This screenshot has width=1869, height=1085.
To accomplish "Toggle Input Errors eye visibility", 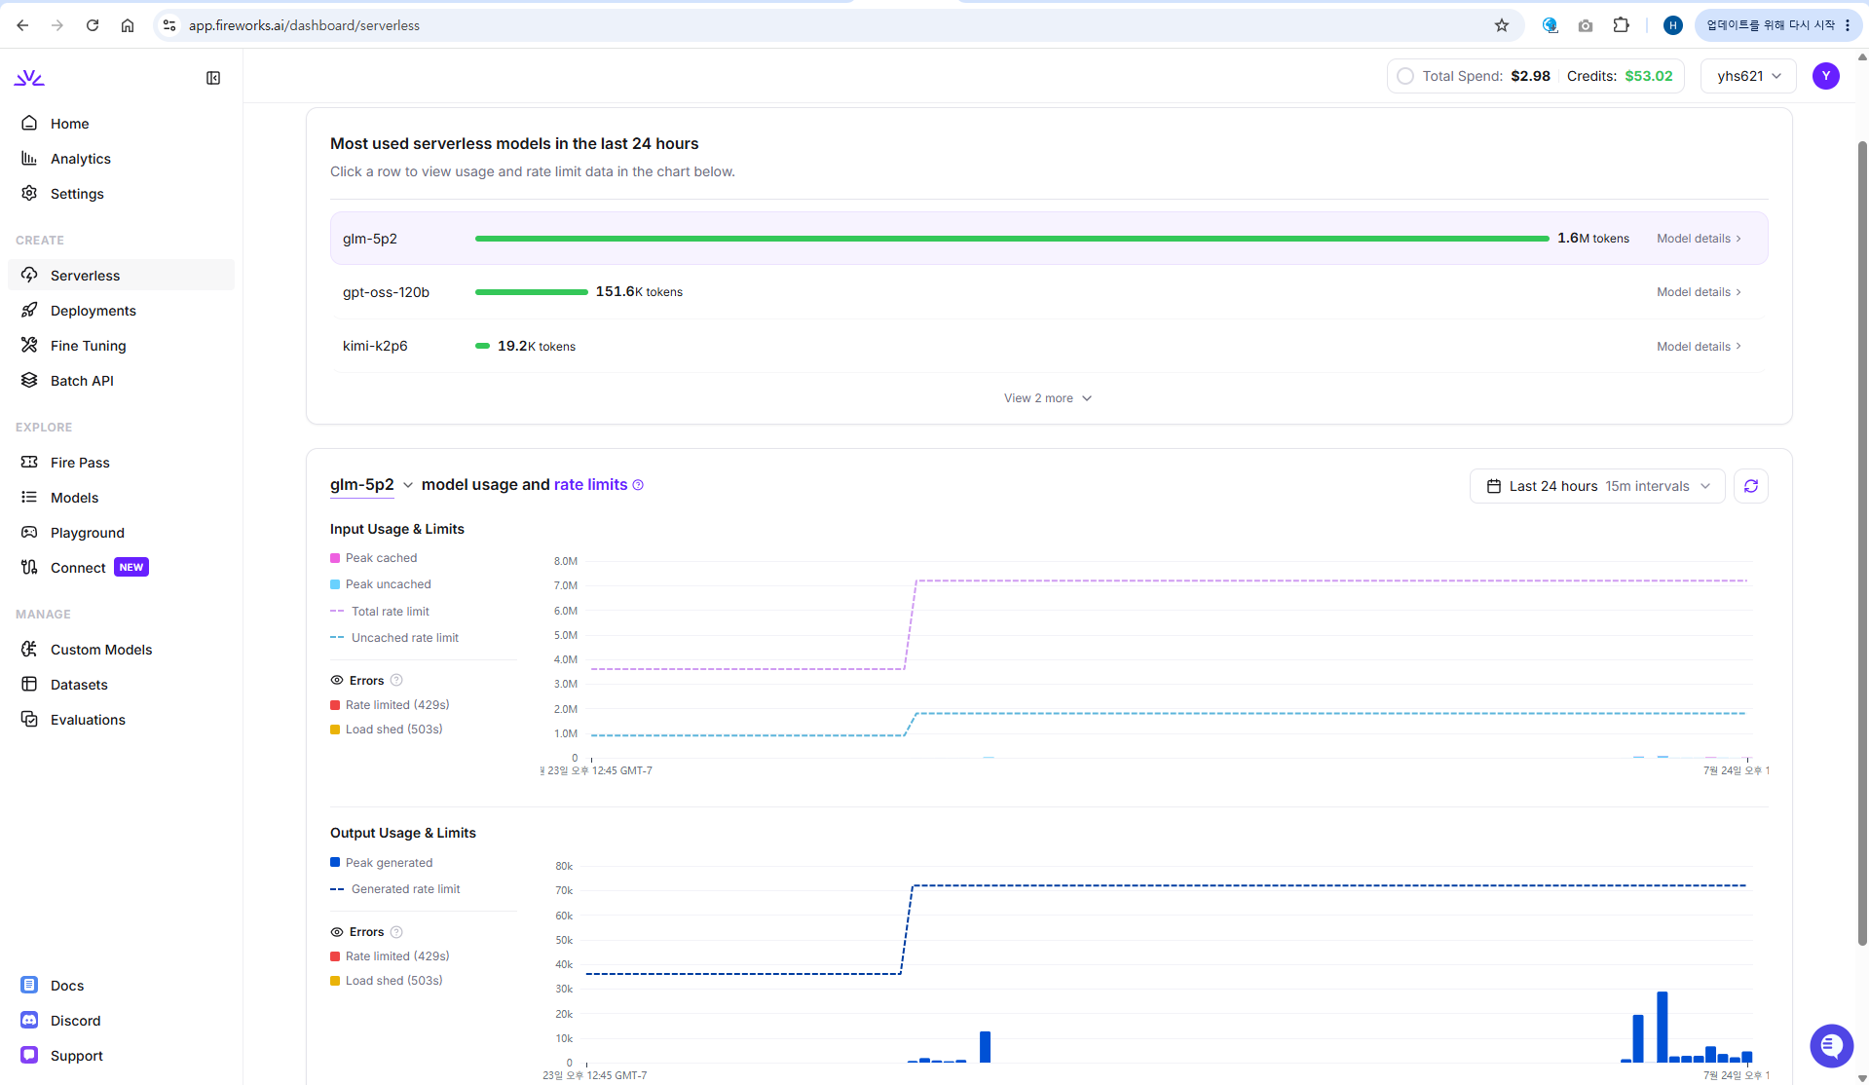I will [x=337, y=681].
